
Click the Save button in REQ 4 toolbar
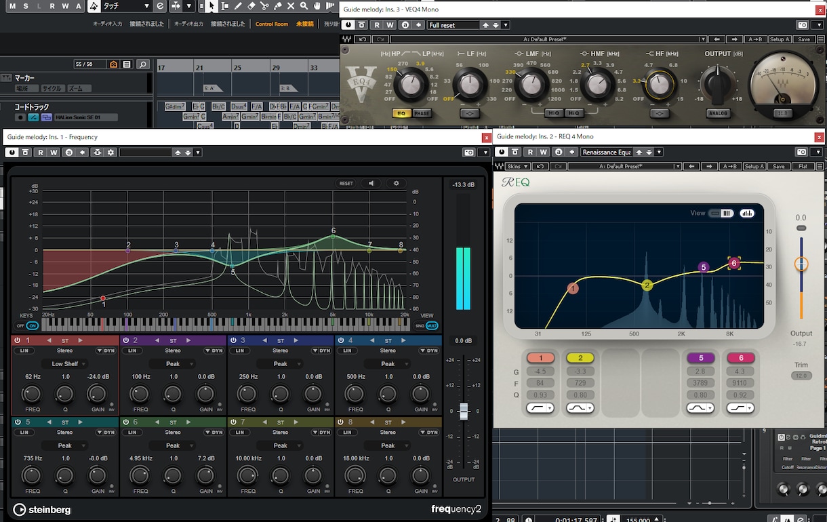tap(779, 166)
